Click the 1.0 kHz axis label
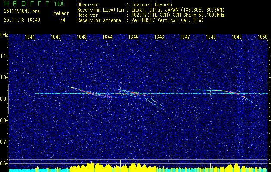Viewport: 271px width, 172px height. [x=3, y=78]
